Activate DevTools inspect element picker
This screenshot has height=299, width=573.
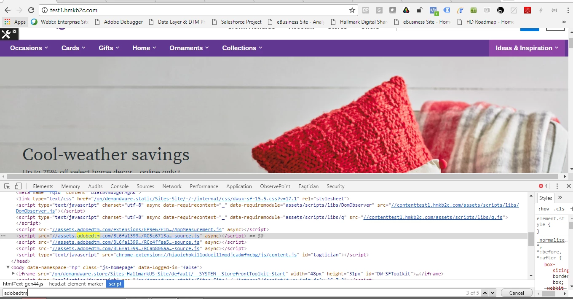7,186
